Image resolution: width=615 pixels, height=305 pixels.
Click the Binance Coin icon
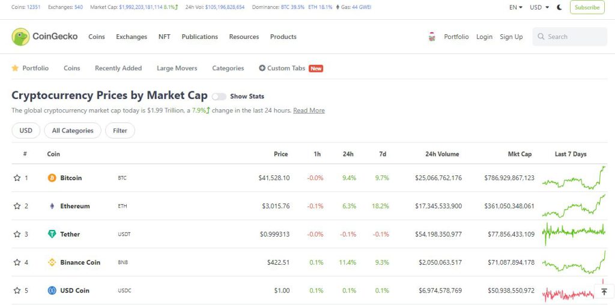coord(52,262)
